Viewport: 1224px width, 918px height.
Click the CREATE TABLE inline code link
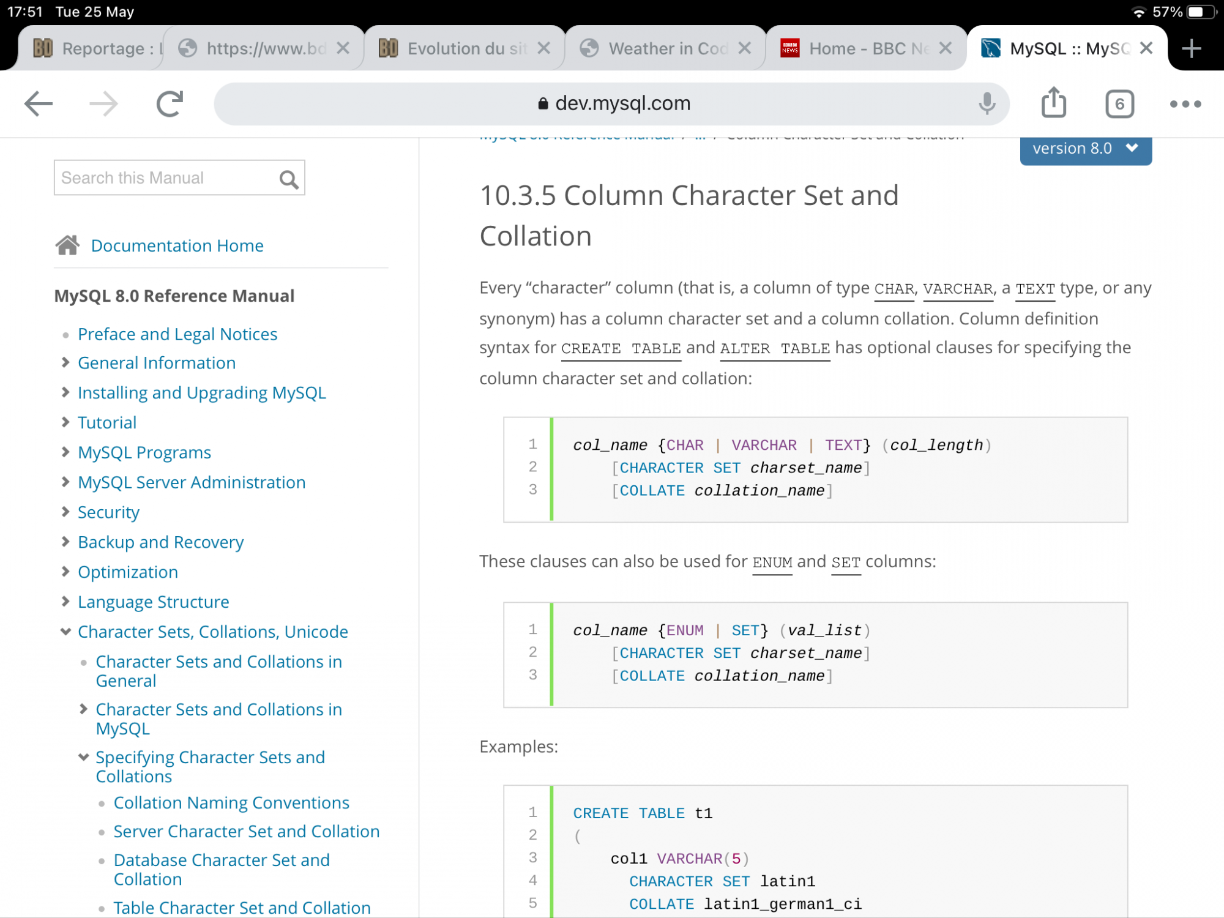(x=621, y=349)
